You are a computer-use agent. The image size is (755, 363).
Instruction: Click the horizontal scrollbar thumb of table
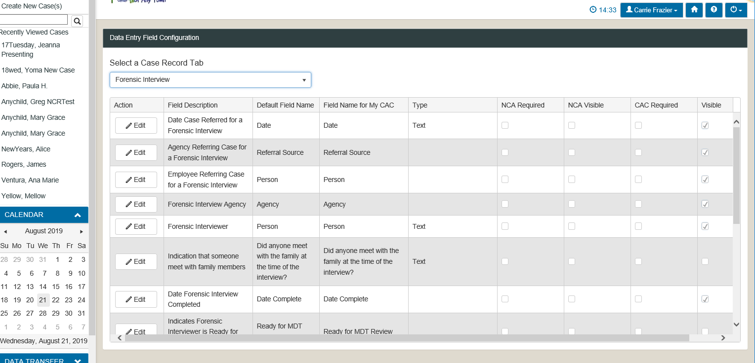click(407, 338)
